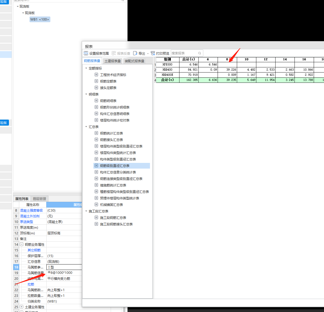This screenshot has width=324, height=312.
Task: Click the 泵送类型 property link
Action: click(27, 222)
